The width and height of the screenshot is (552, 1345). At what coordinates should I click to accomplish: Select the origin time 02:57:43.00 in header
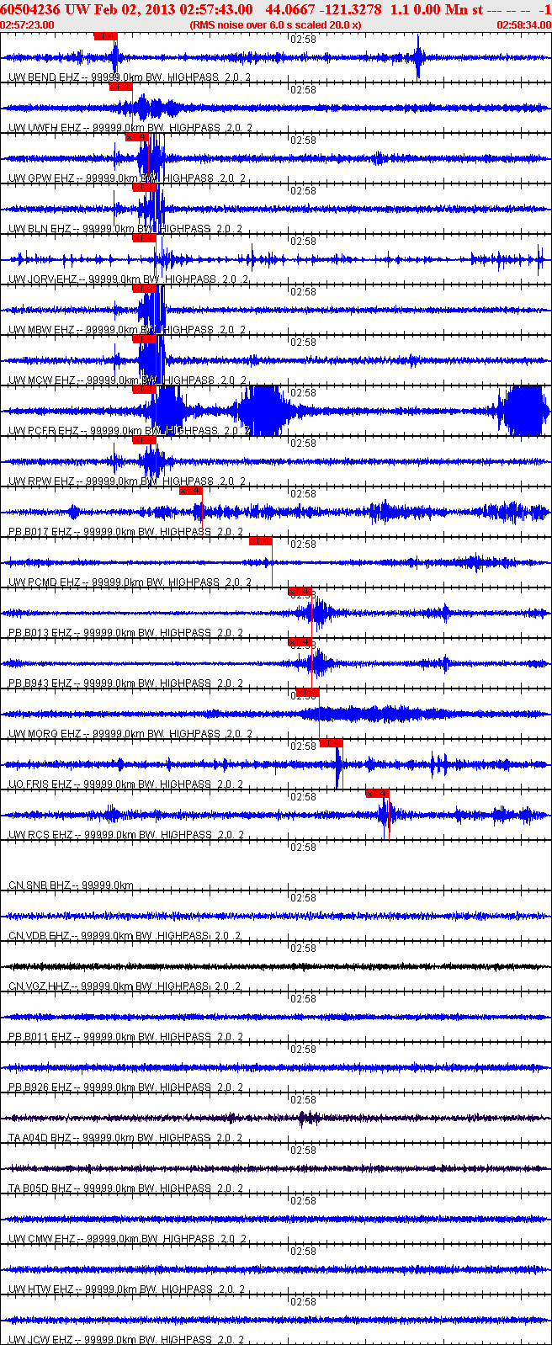tap(218, 9)
